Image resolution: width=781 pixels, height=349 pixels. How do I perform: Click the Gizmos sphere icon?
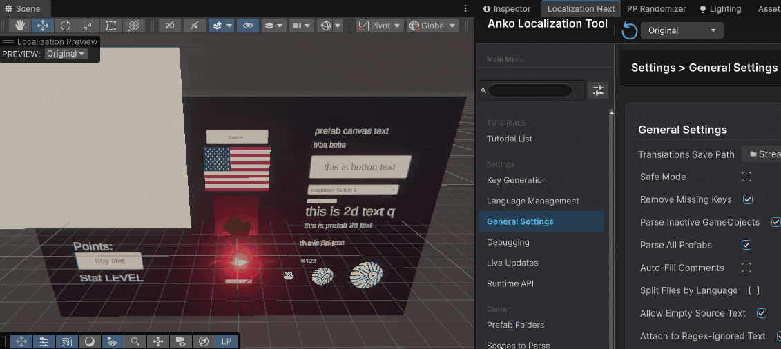[326, 26]
